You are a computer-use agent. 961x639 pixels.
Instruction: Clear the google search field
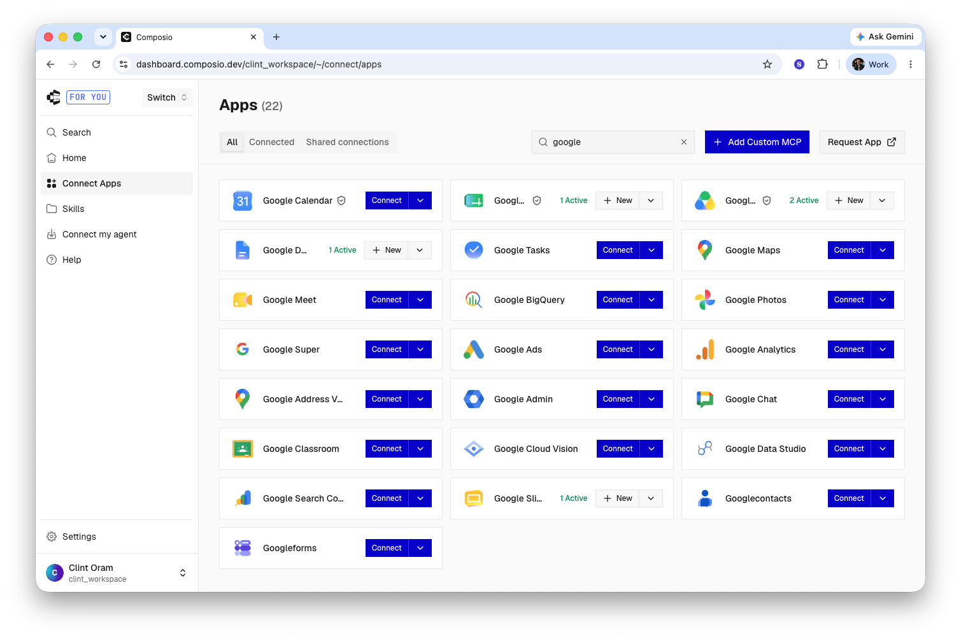pyautogui.click(x=684, y=142)
